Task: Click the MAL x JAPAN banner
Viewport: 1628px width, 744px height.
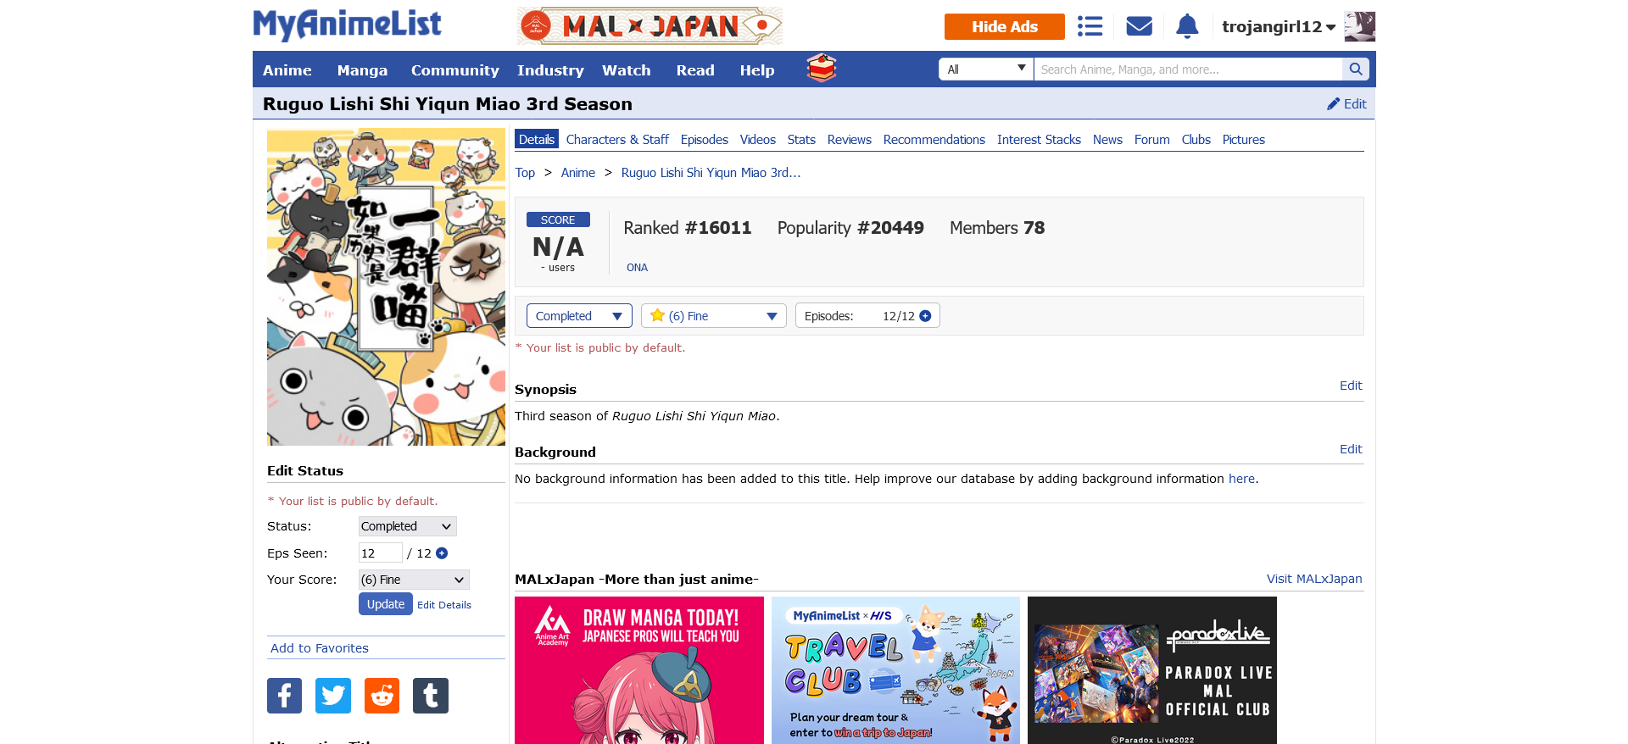Action: 650,26
